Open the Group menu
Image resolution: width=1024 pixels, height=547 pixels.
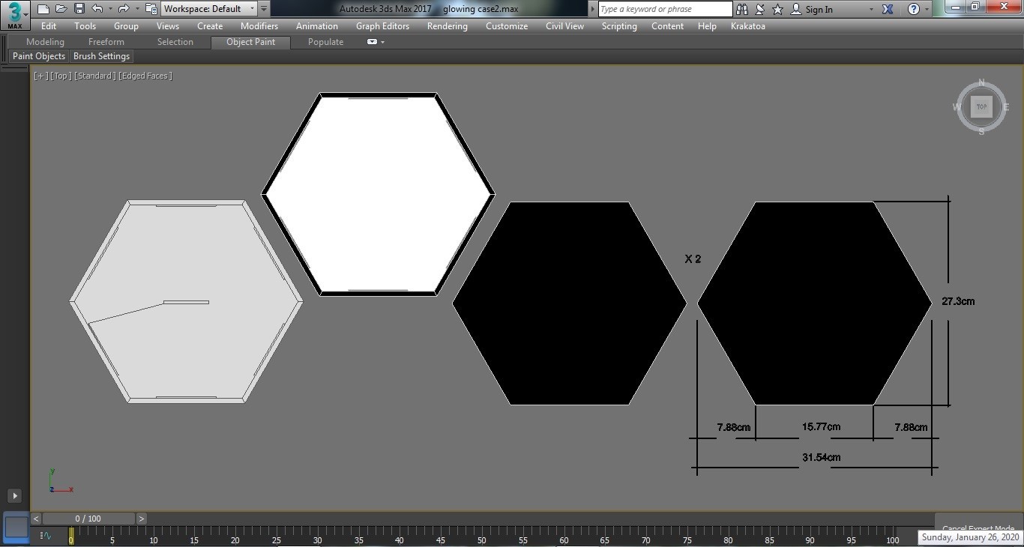pyautogui.click(x=126, y=26)
